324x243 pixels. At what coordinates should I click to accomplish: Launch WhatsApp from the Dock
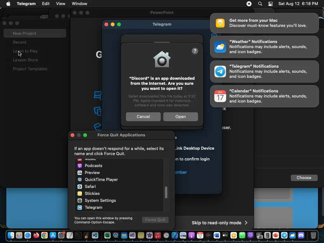(242, 235)
